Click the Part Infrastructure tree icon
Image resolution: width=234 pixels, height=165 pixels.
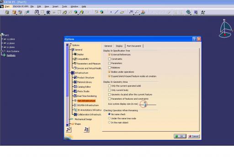coord(75,101)
